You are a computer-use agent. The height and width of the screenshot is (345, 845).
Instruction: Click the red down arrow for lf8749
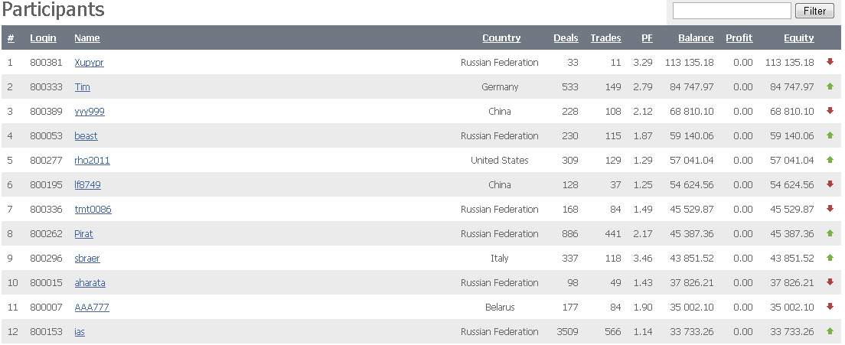pyautogui.click(x=830, y=184)
